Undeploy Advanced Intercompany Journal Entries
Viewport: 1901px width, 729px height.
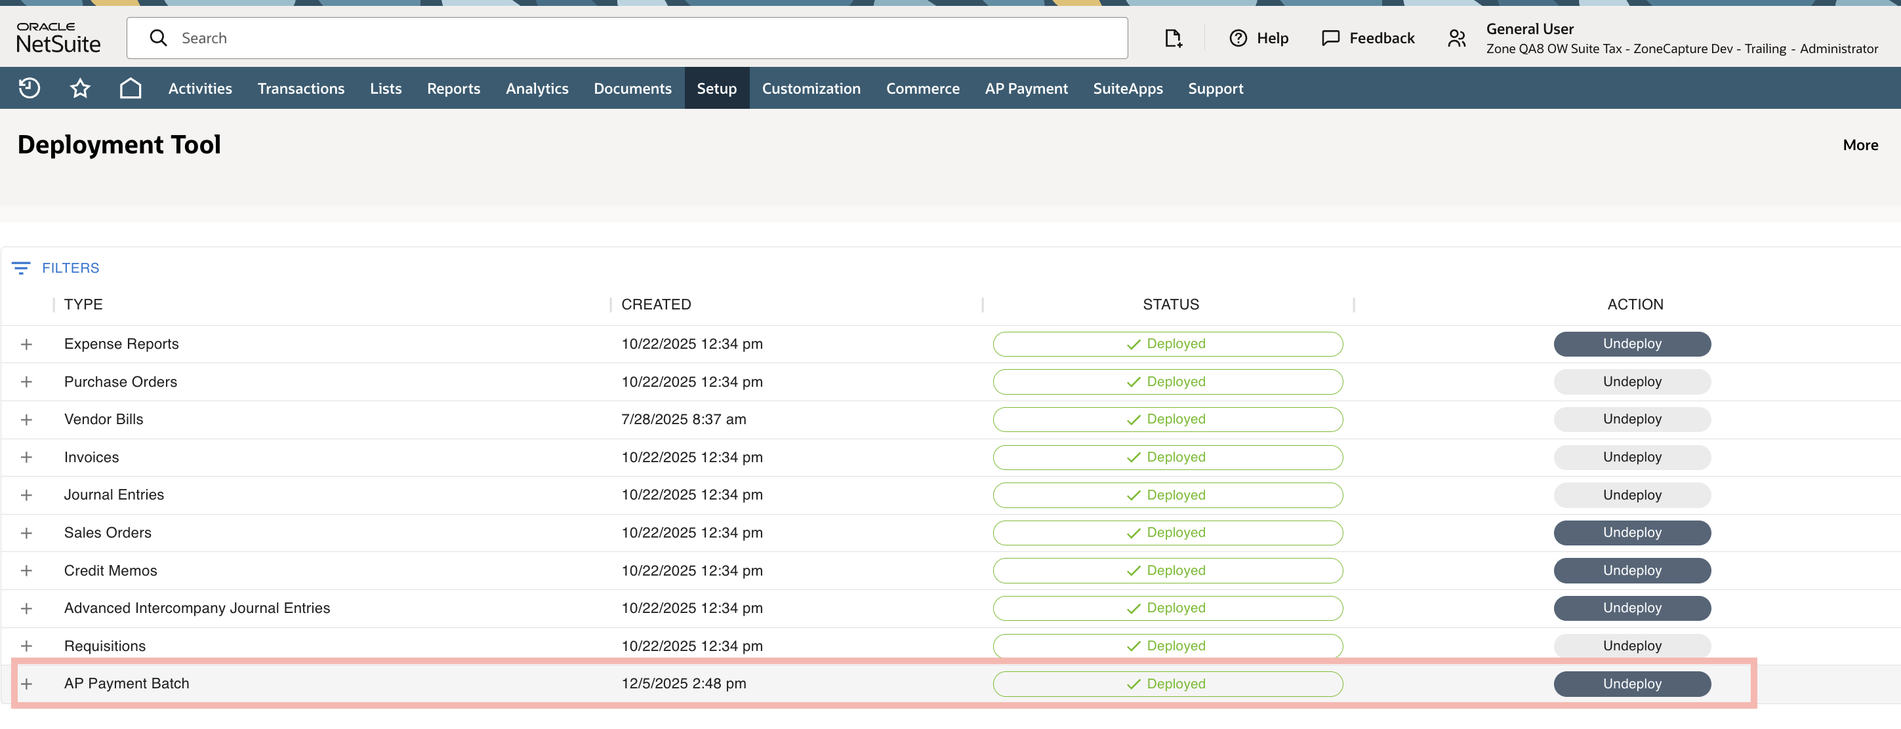click(x=1631, y=608)
